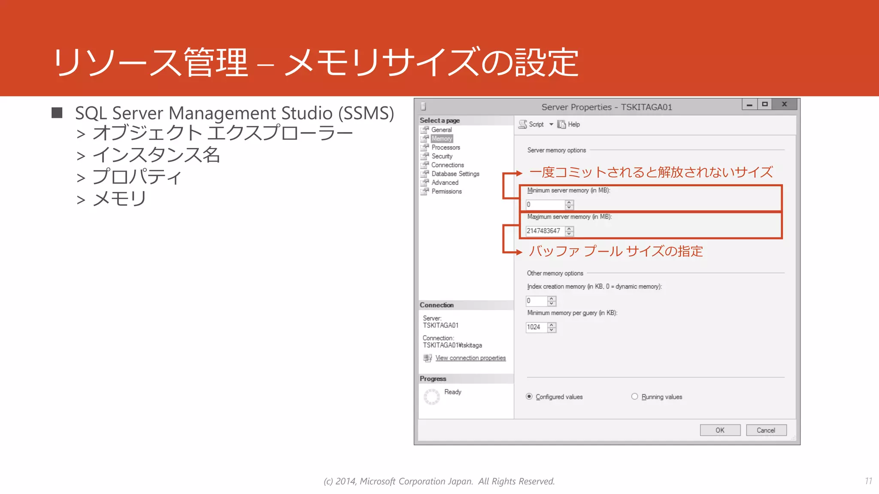Click the Help book icon

tap(561, 124)
